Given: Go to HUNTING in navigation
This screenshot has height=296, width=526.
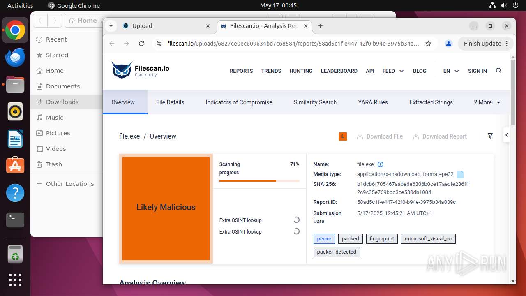Looking at the screenshot, I should (x=301, y=71).
